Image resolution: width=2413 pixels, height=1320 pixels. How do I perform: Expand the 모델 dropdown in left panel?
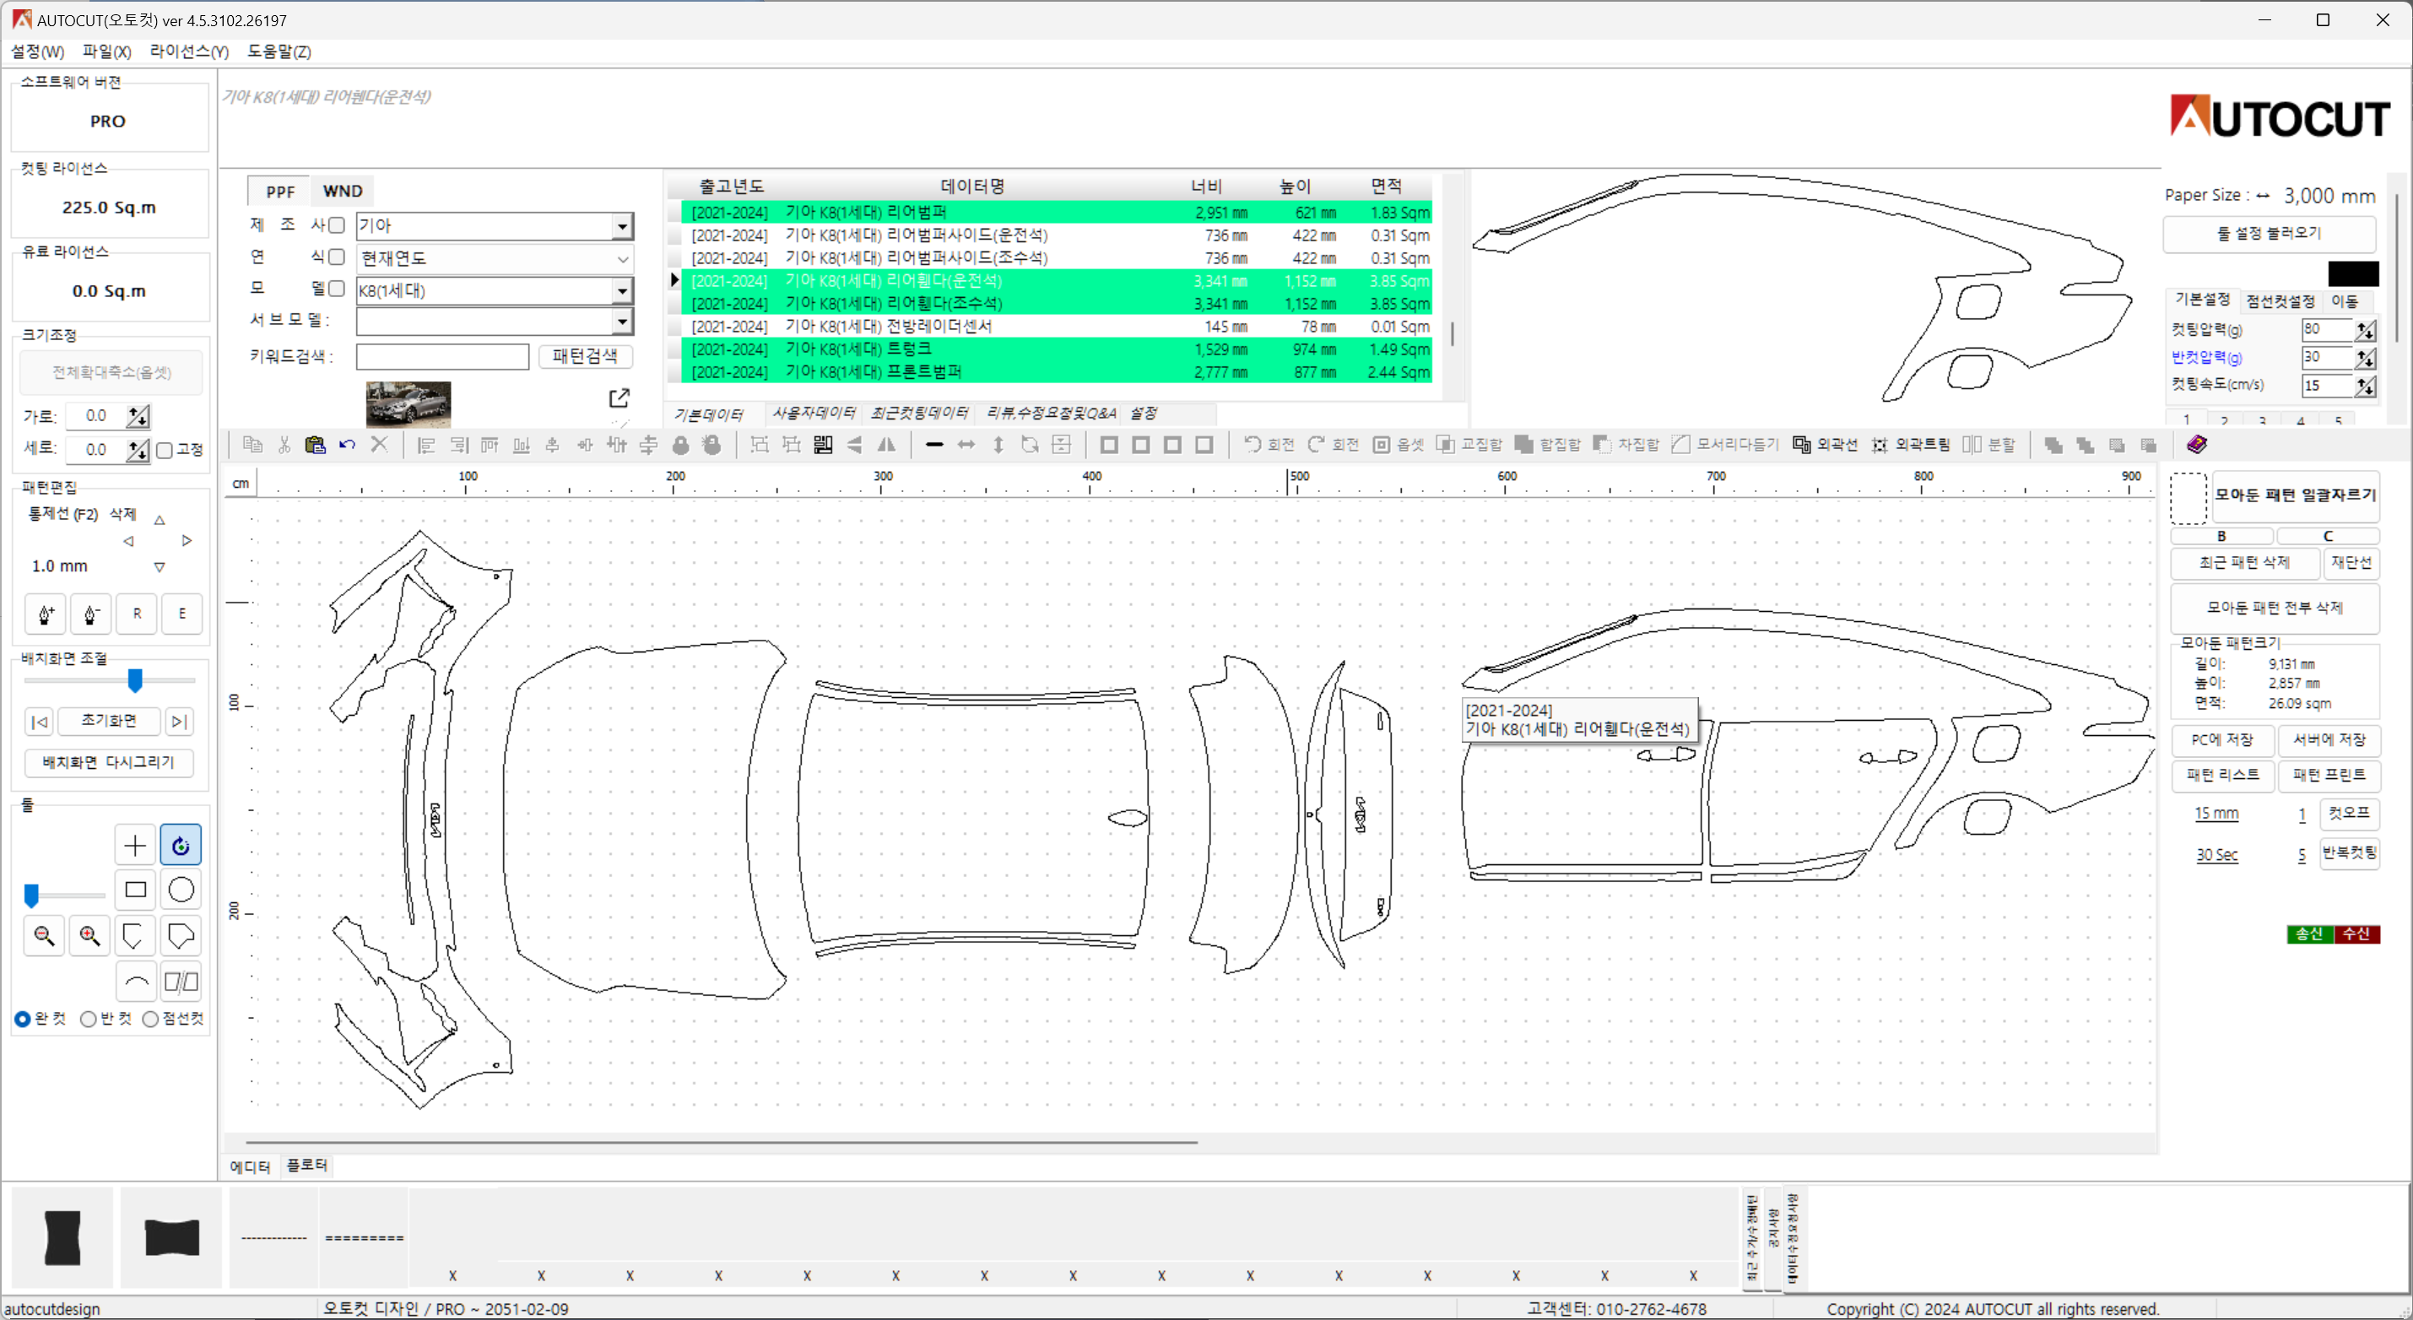click(622, 289)
